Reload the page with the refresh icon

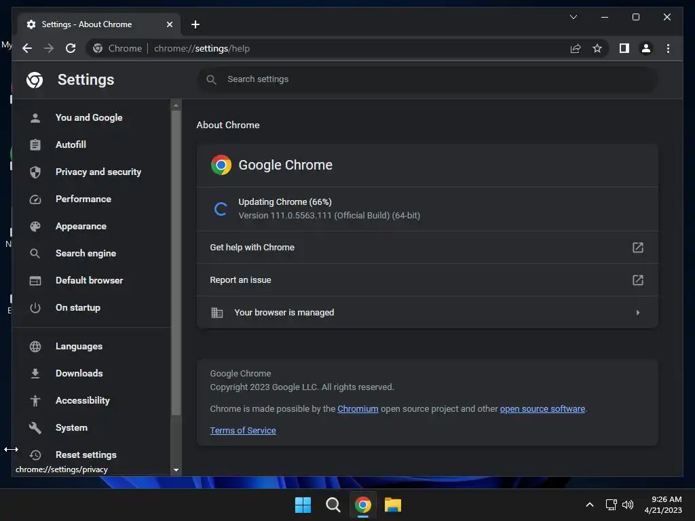click(71, 48)
